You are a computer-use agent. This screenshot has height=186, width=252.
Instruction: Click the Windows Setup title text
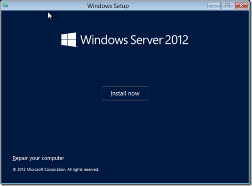point(108,6)
